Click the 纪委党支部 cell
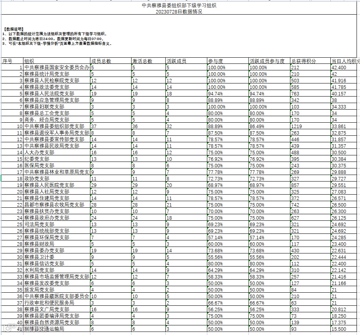The image size is (360, 335). 57,159
